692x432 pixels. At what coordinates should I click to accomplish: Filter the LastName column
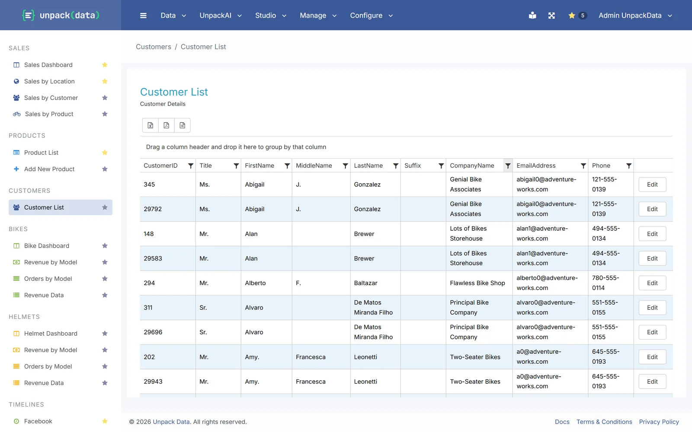[x=396, y=166]
